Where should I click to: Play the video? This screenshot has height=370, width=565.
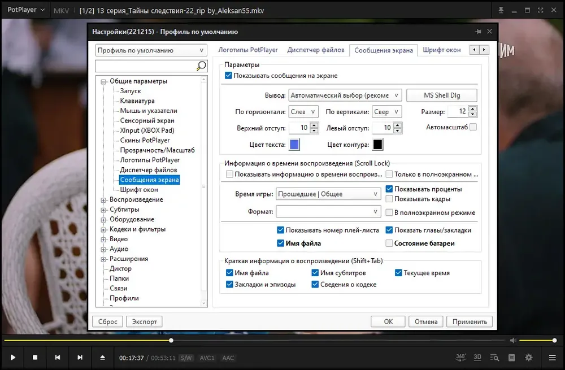point(13,358)
